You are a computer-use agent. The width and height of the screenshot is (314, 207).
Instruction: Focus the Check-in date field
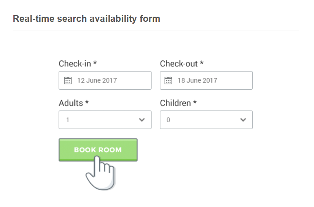click(105, 80)
